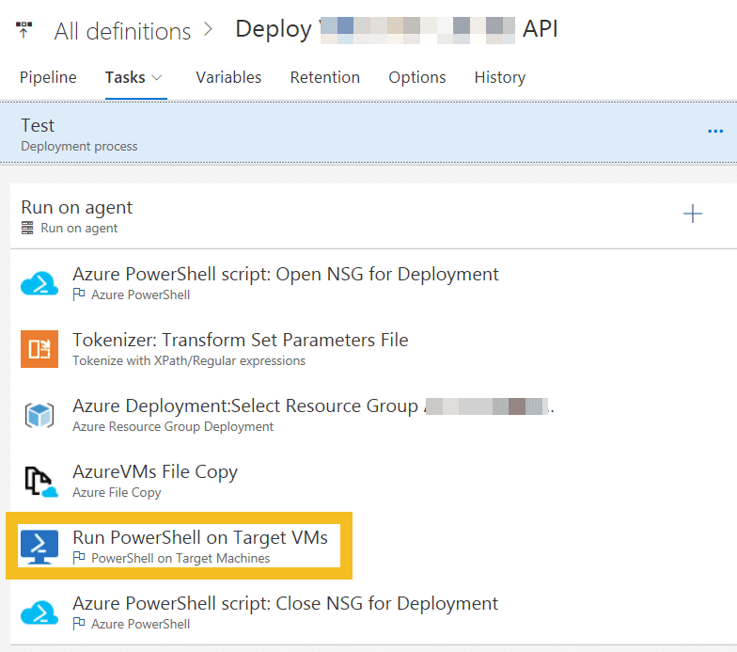The image size is (737, 652).
Task: Open the ellipsis menu for Test environment
Action: pyautogui.click(x=715, y=132)
